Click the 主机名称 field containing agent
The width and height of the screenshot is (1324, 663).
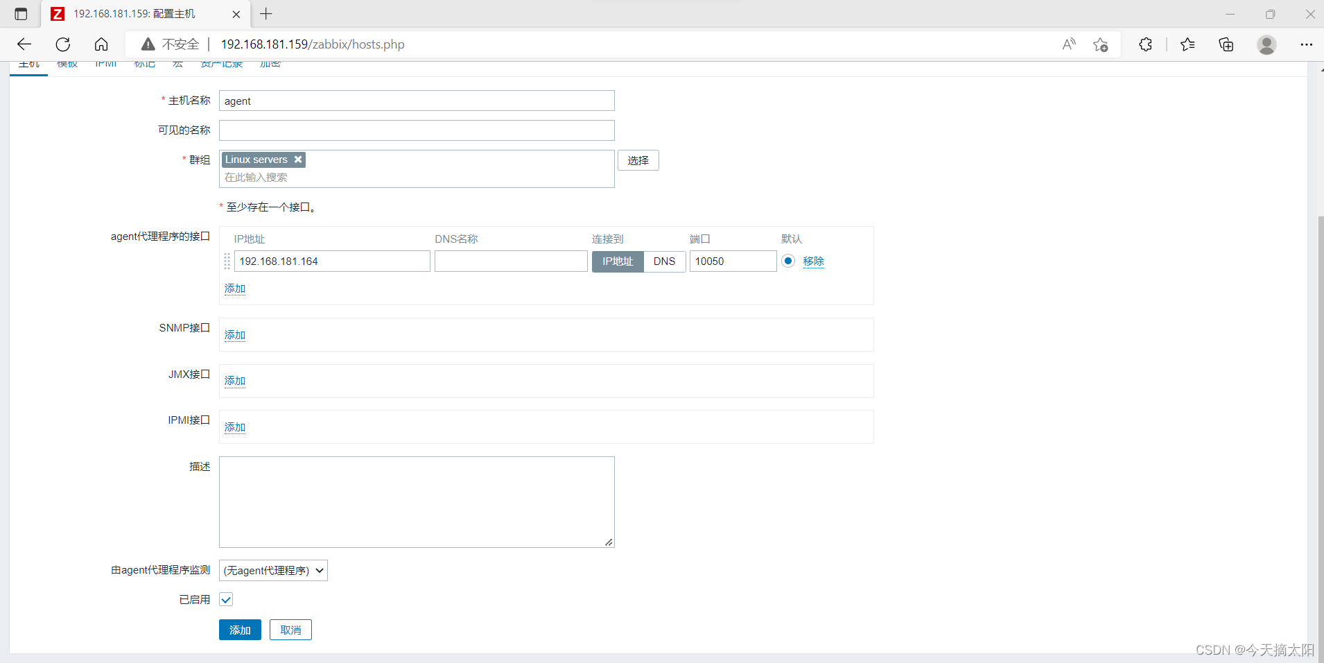click(x=417, y=101)
